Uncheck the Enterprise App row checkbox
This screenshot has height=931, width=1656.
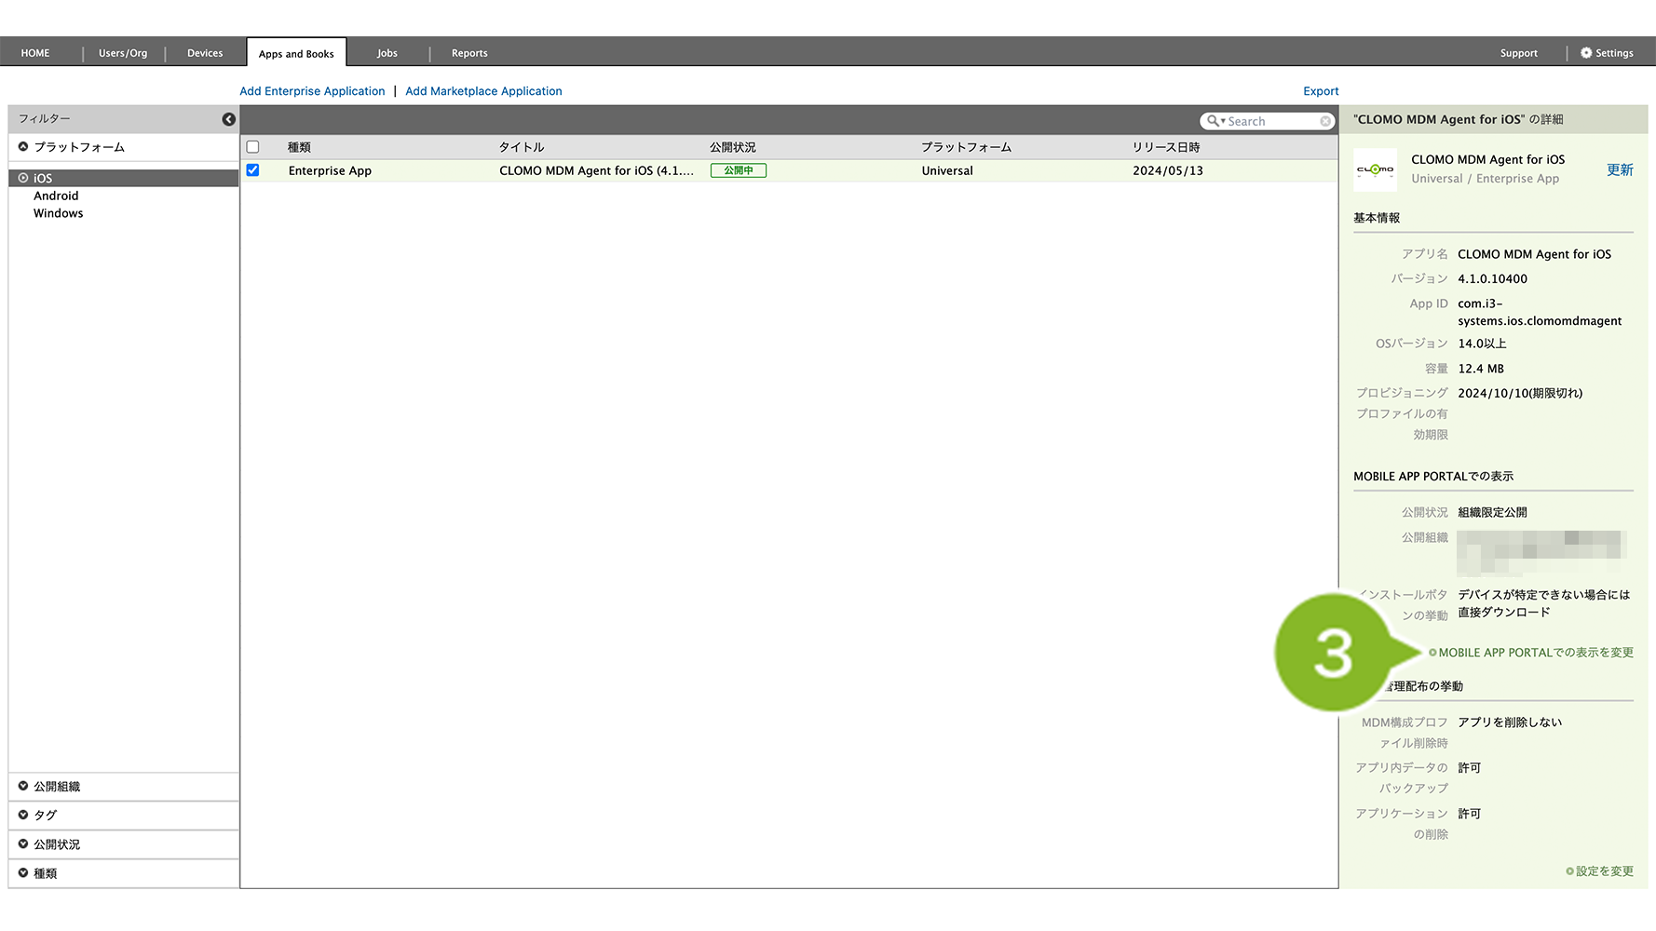[252, 170]
